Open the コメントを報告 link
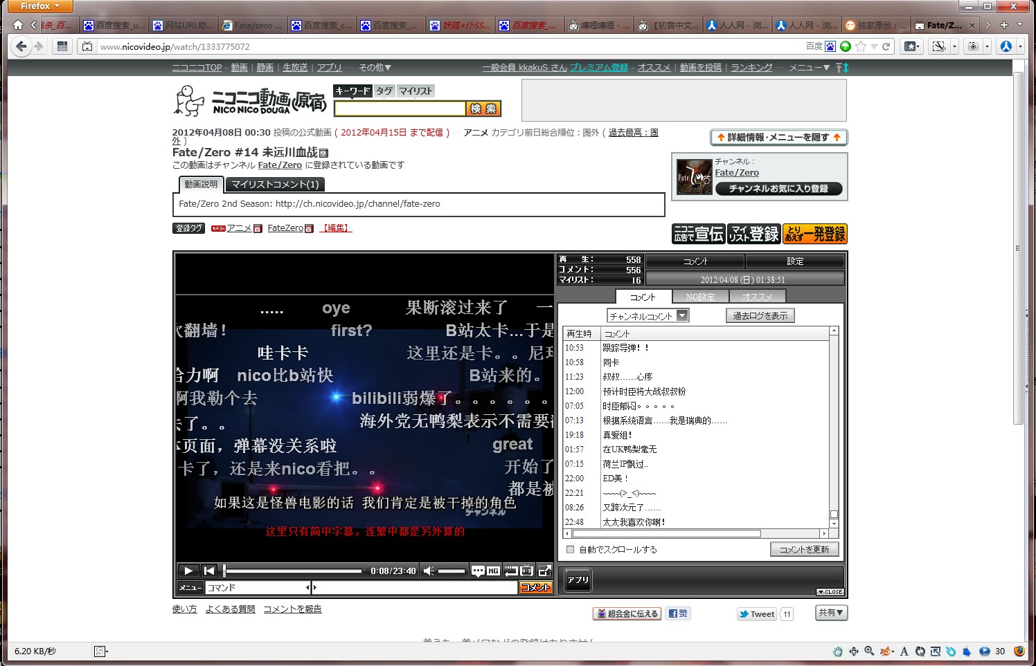 pyautogui.click(x=292, y=609)
